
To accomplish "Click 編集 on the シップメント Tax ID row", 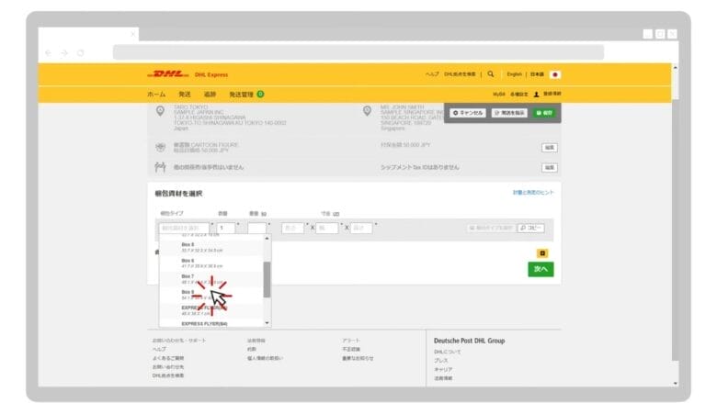I will (x=550, y=167).
